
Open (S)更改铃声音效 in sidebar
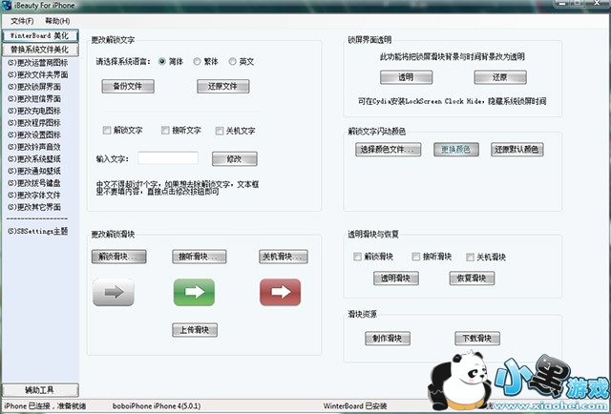coord(34,147)
